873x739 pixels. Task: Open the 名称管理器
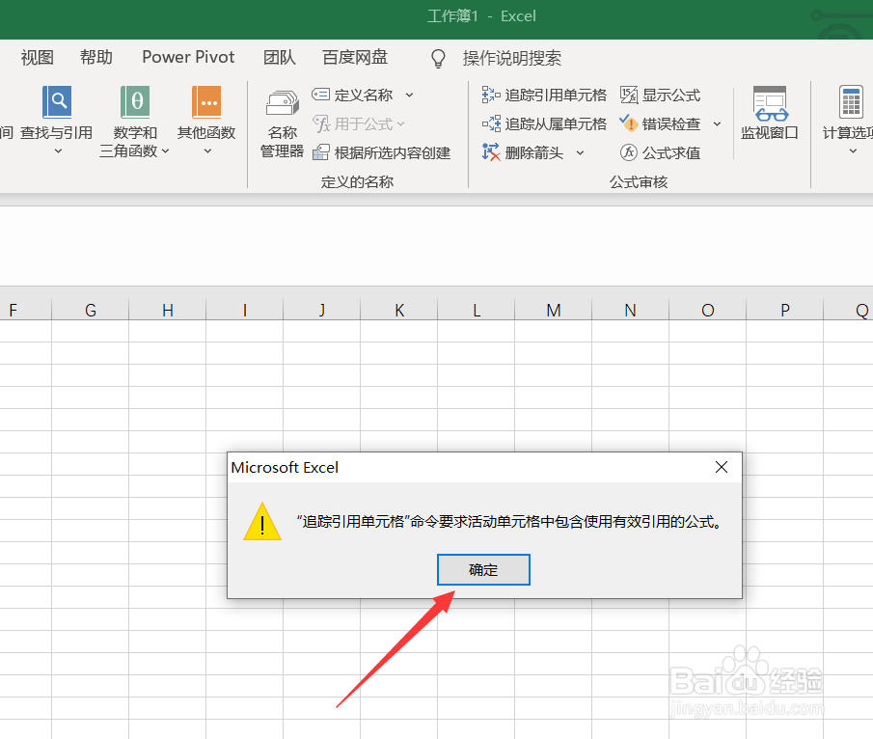pos(283,124)
